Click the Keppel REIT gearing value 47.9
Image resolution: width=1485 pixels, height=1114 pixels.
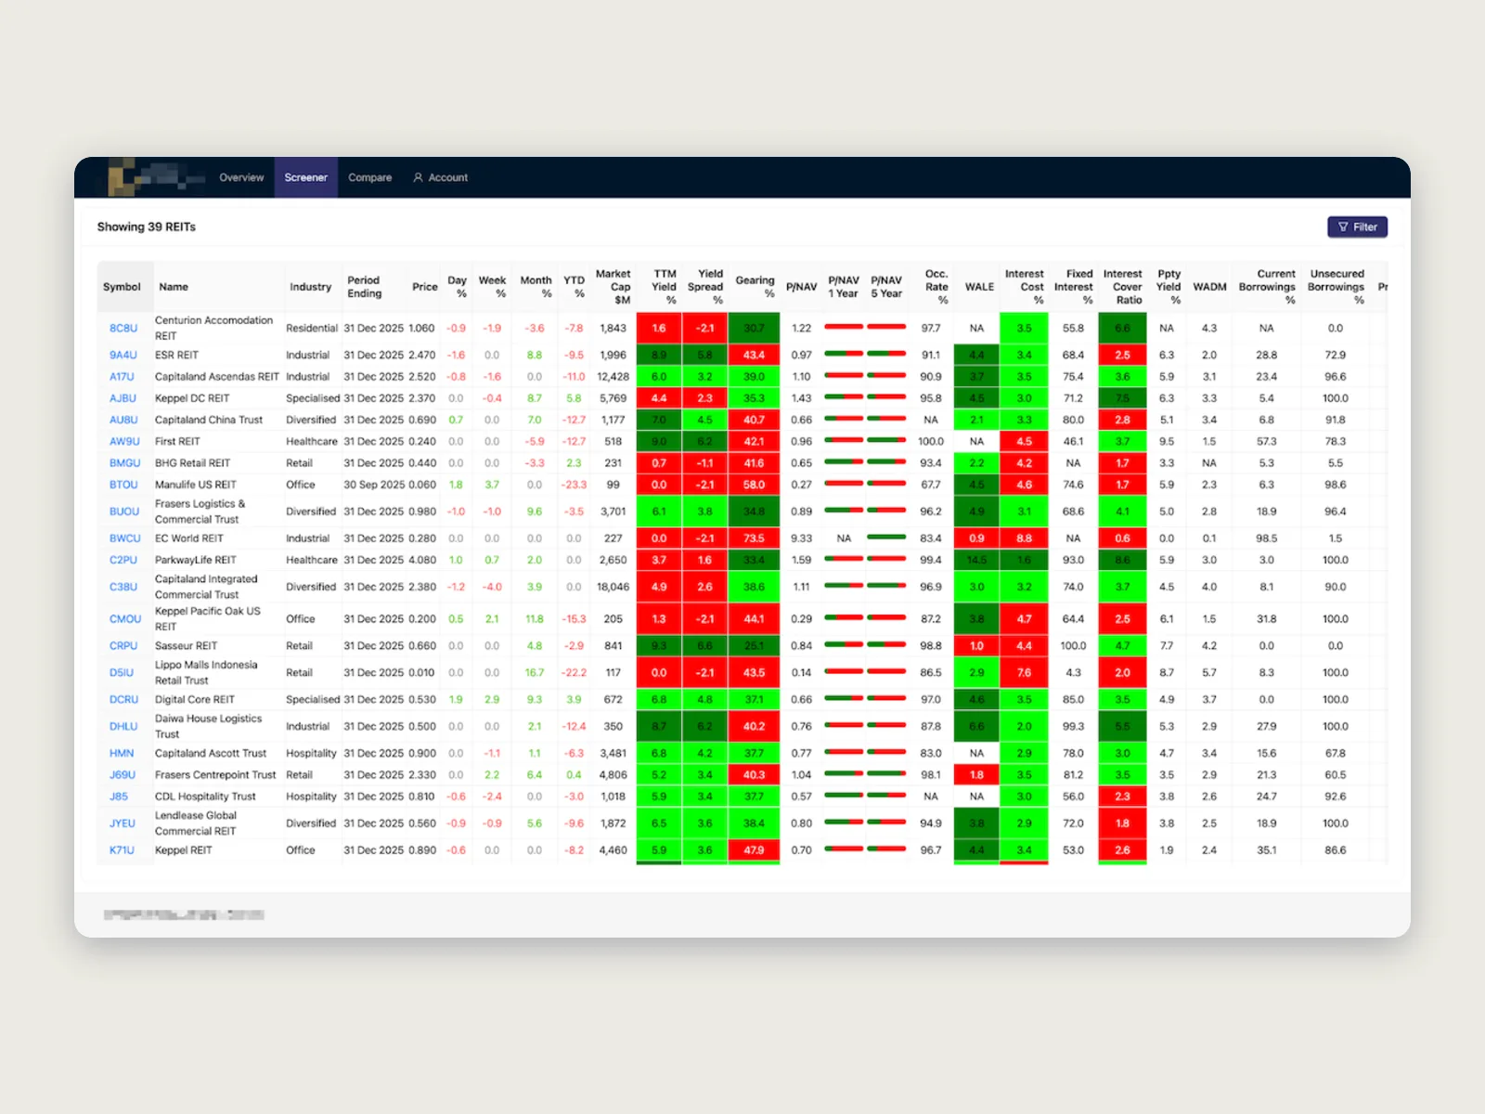(x=754, y=850)
